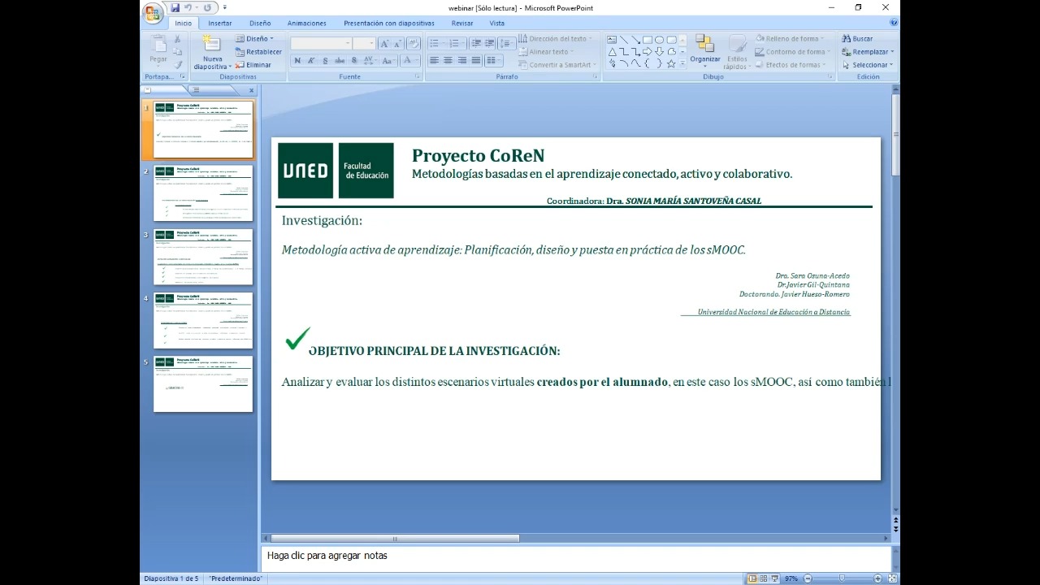
Task: Select the right arrow shape in gallery
Action: (x=648, y=51)
